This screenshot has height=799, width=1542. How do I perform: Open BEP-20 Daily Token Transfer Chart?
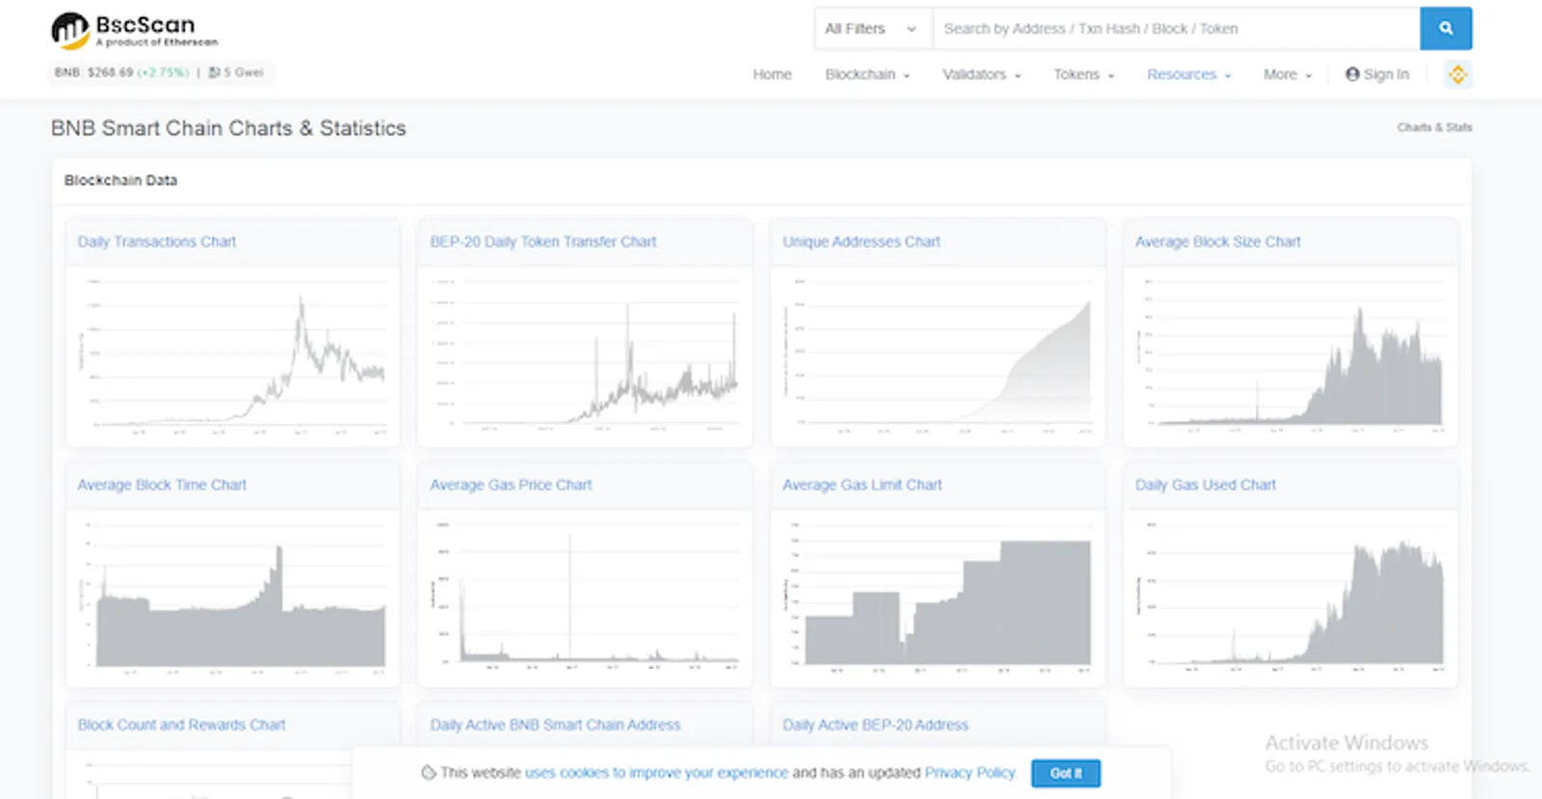pyautogui.click(x=544, y=242)
